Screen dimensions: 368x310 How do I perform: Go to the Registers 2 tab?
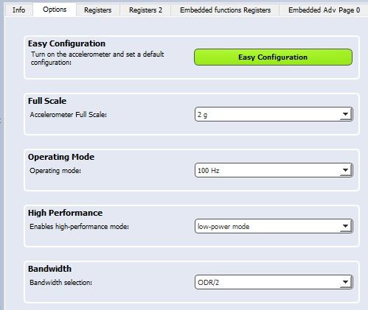pyautogui.click(x=145, y=10)
